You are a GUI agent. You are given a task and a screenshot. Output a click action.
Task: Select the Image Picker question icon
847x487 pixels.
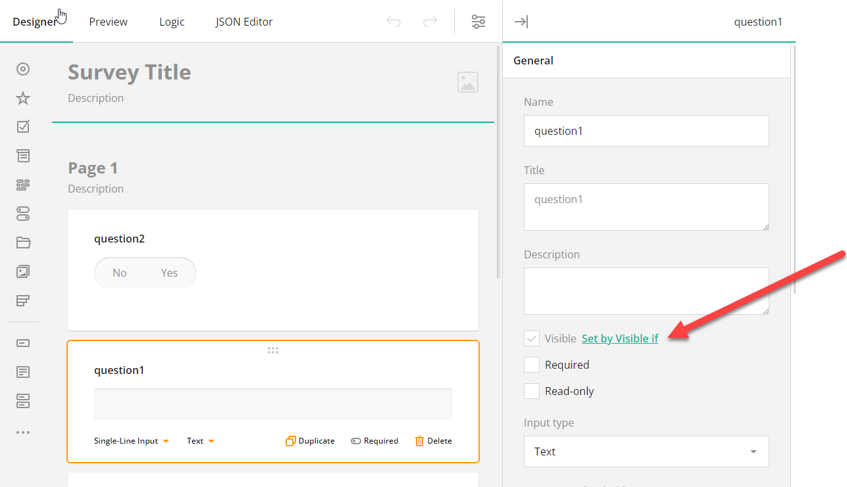click(22, 271)
